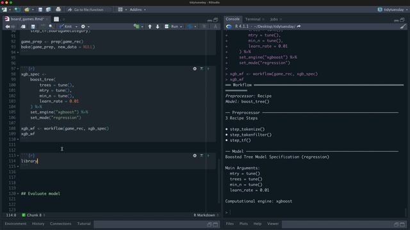Save all open documents icon
This screenshot has width=410, height=230.
coord(49,10)
